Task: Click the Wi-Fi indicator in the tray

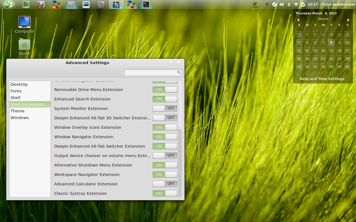Action: coord(296,4)
